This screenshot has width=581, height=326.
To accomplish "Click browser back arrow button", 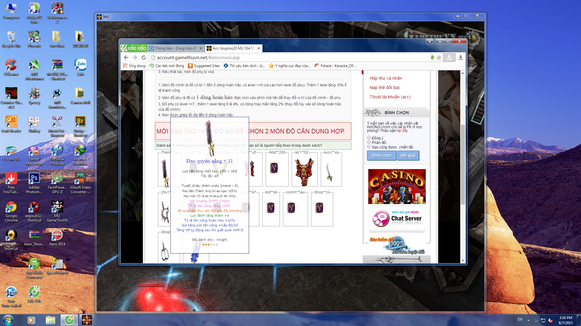I will point(126,57).
